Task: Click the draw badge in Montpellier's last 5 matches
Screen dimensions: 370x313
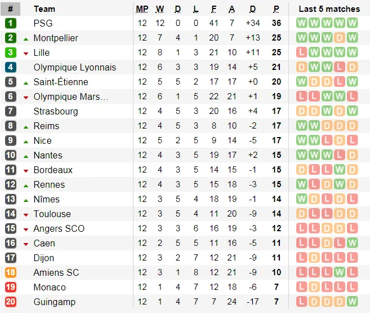Action: [x=339, y=38]
